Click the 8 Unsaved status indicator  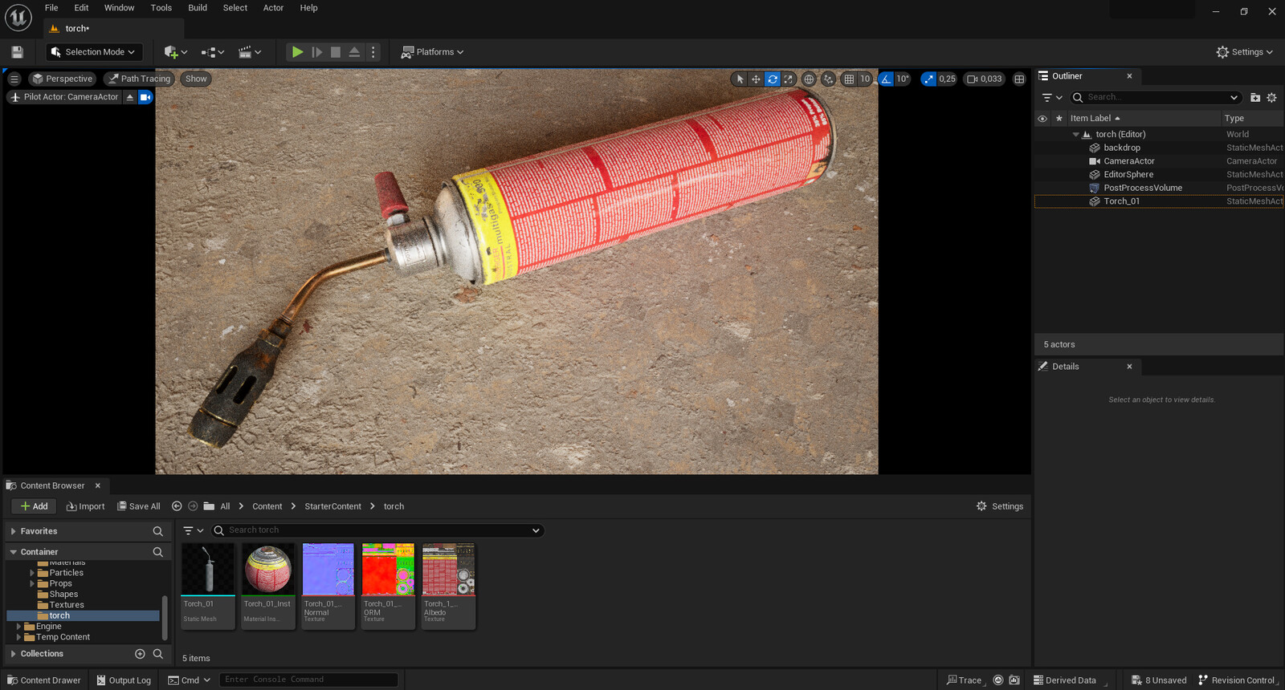[1159, 680]
